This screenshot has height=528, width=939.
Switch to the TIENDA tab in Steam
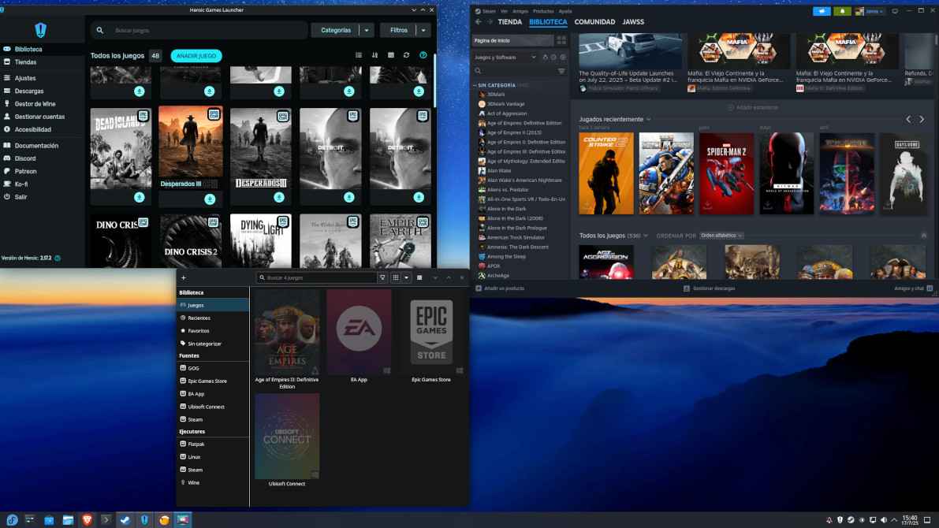pos(509,22)
